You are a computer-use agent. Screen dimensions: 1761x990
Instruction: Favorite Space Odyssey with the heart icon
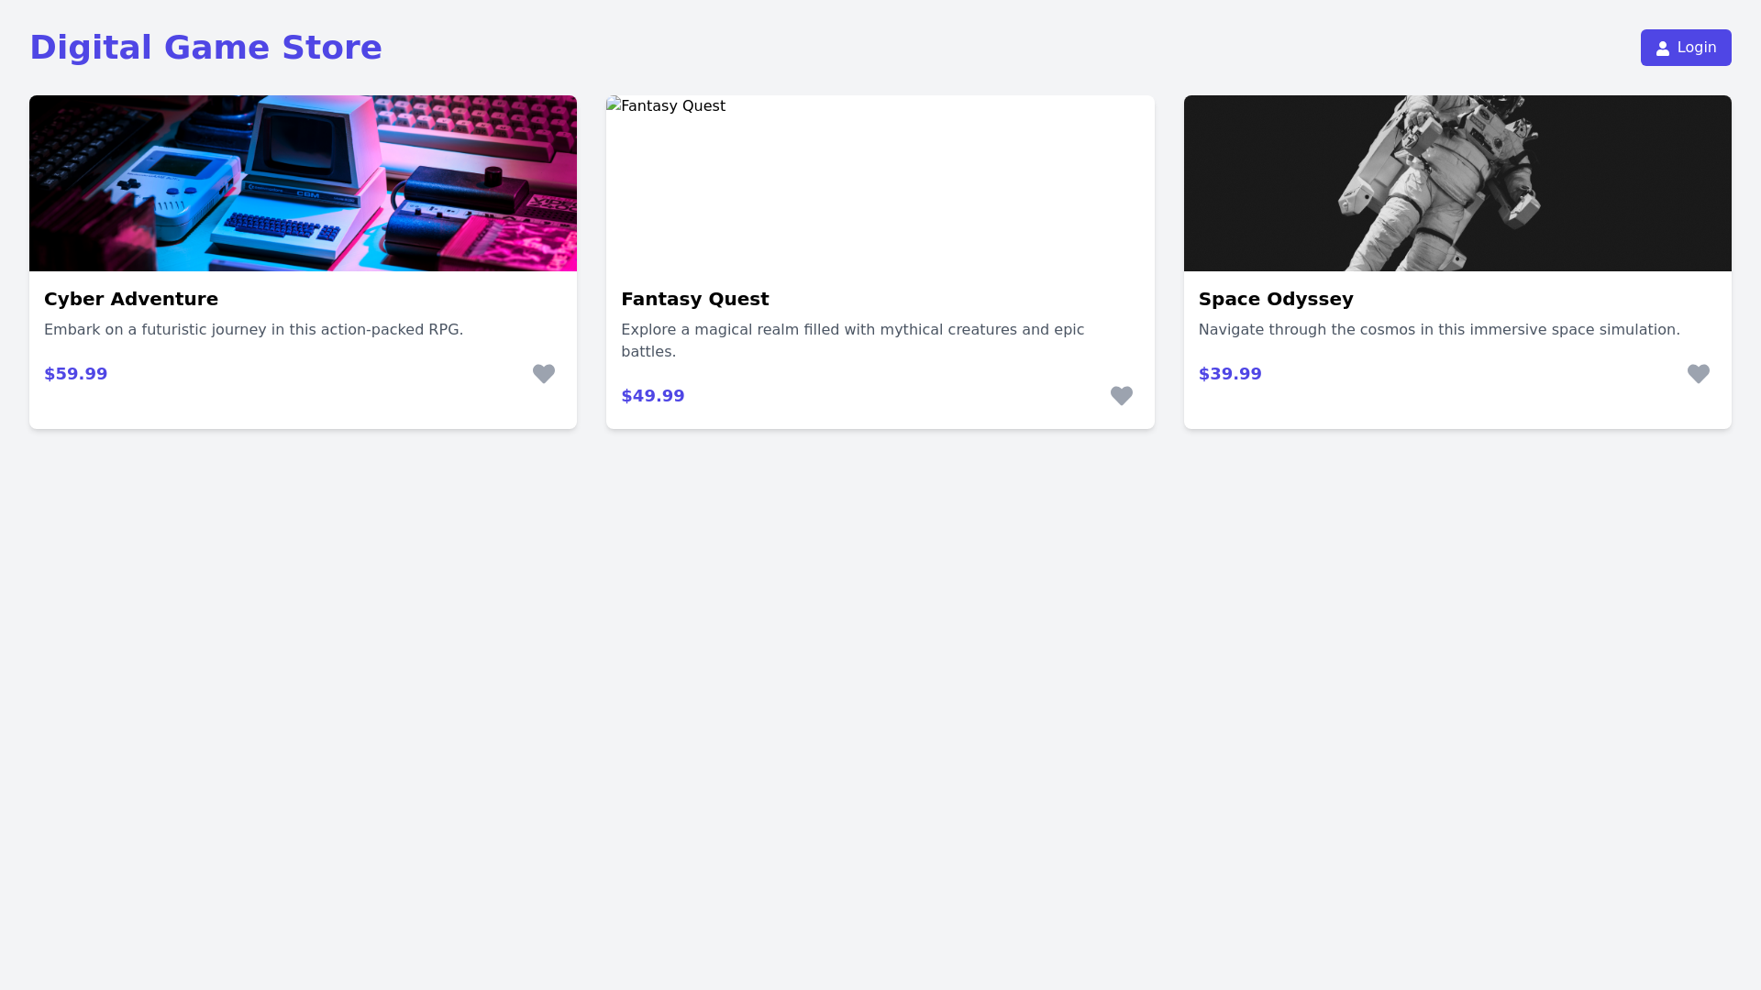tap(1698, 374)
